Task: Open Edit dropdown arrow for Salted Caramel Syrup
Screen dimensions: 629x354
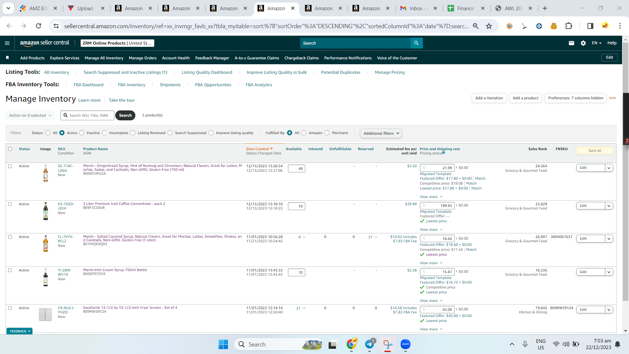Action: tap(609, 239)
